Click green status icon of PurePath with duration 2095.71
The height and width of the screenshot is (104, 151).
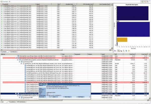pyautogui.click(x=2, y=6)
